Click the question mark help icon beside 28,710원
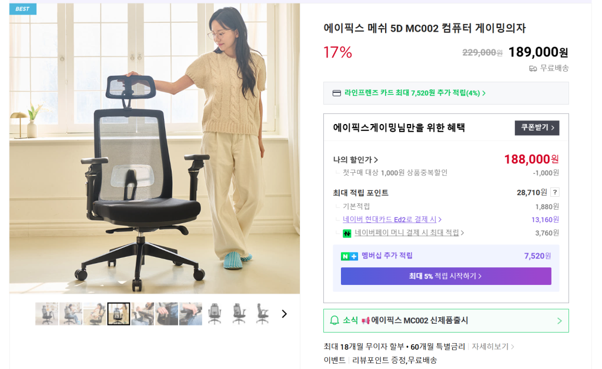This screenshot has height=369, width=602. pos(555,192)
